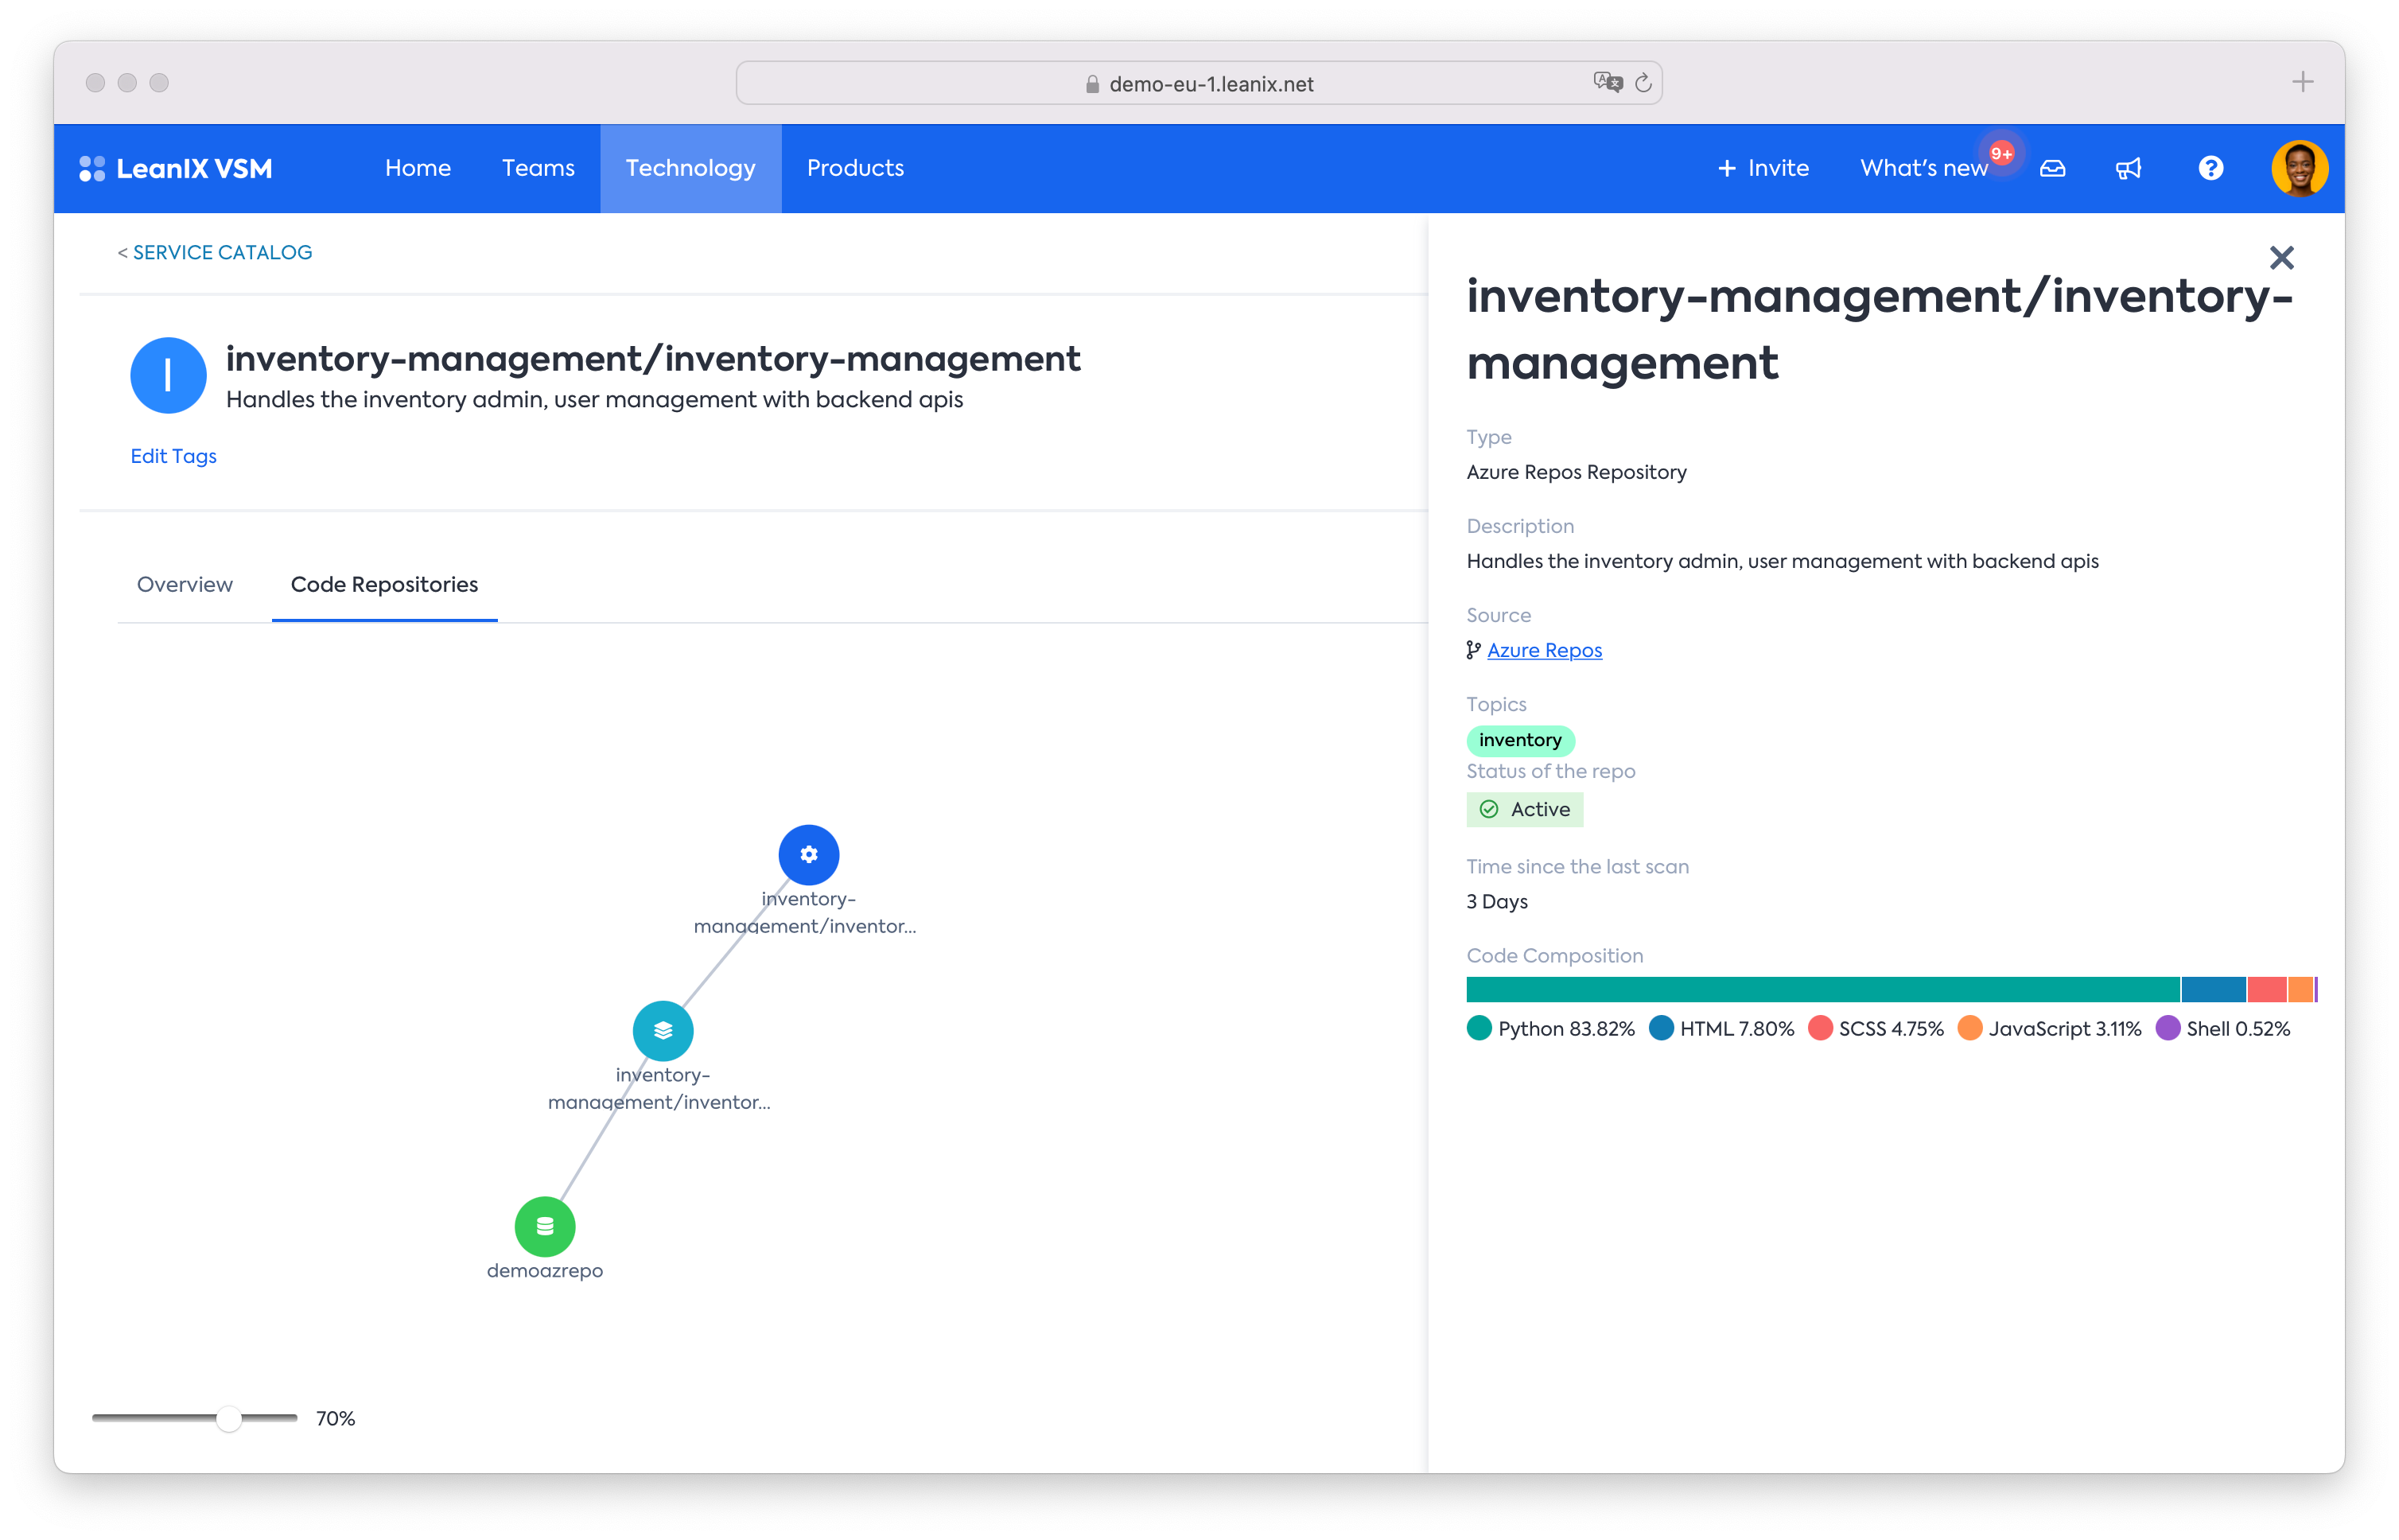Click the Active status badge
The image size is (2399, 1540).
point(1524,809)
